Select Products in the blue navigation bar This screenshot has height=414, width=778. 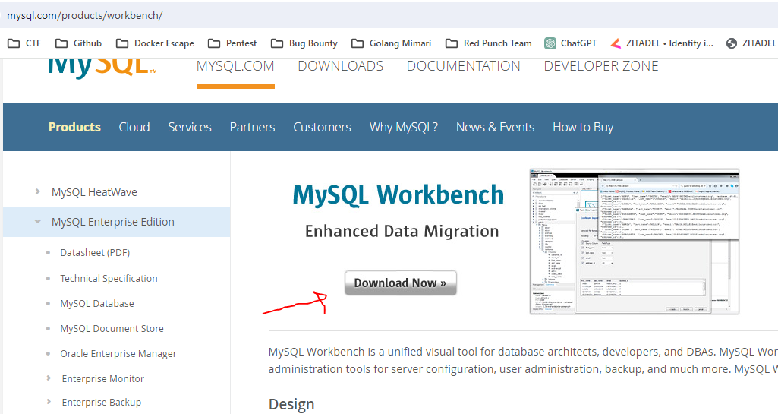click(x=74, y=127)
